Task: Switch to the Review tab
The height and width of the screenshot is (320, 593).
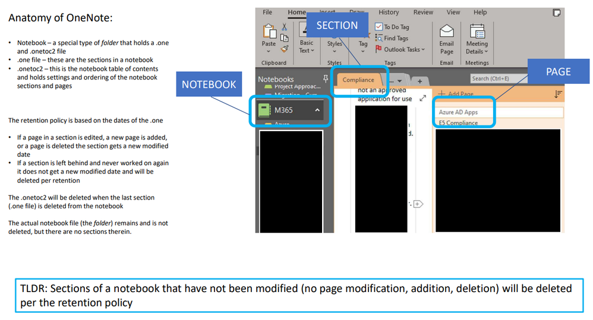Action: pos(423,12)
